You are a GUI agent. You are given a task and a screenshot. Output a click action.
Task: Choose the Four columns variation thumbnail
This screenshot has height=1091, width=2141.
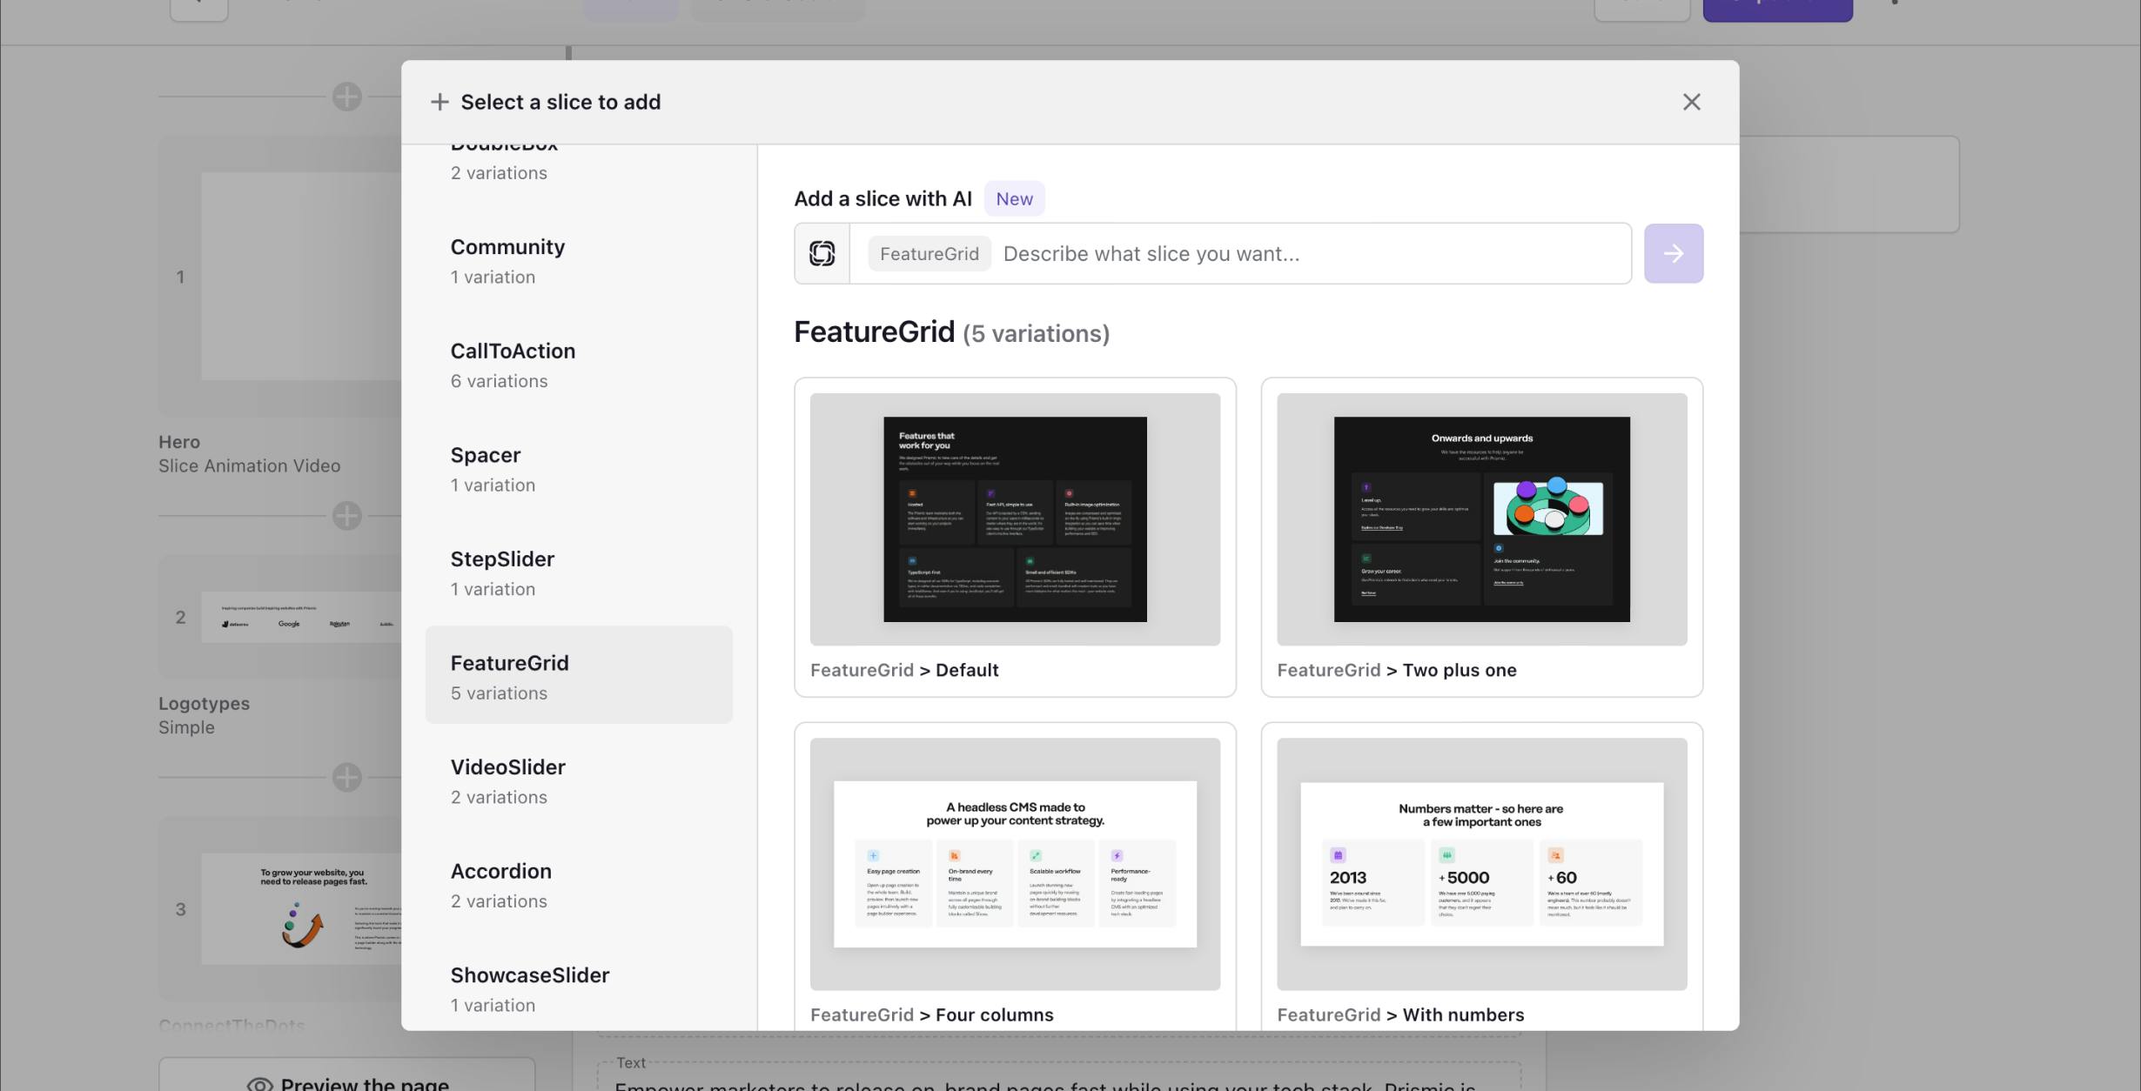(1014, 863)
